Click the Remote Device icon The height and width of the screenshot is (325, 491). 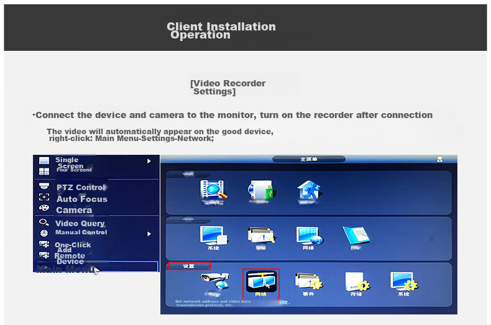point(44,255)
